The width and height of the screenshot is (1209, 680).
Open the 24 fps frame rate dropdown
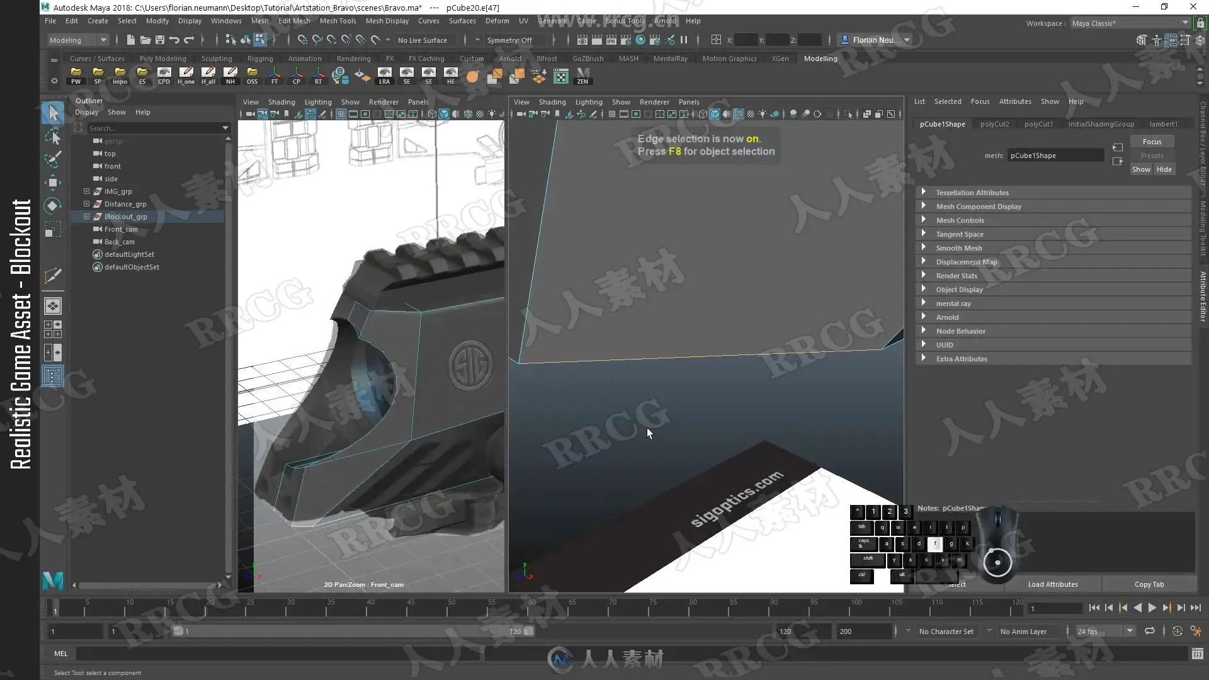point(1104,631)
